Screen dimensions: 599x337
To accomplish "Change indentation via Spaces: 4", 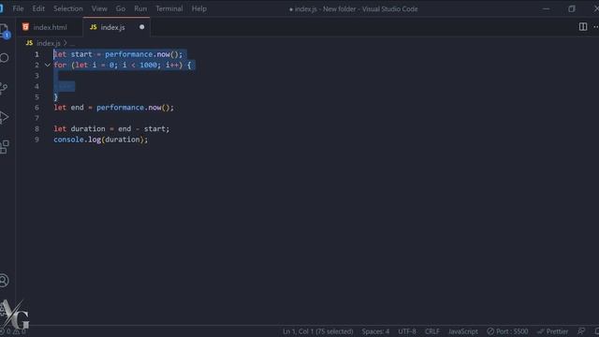I will tap(375, 331).
